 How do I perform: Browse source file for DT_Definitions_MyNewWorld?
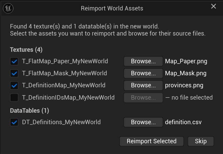pos(143,122)
